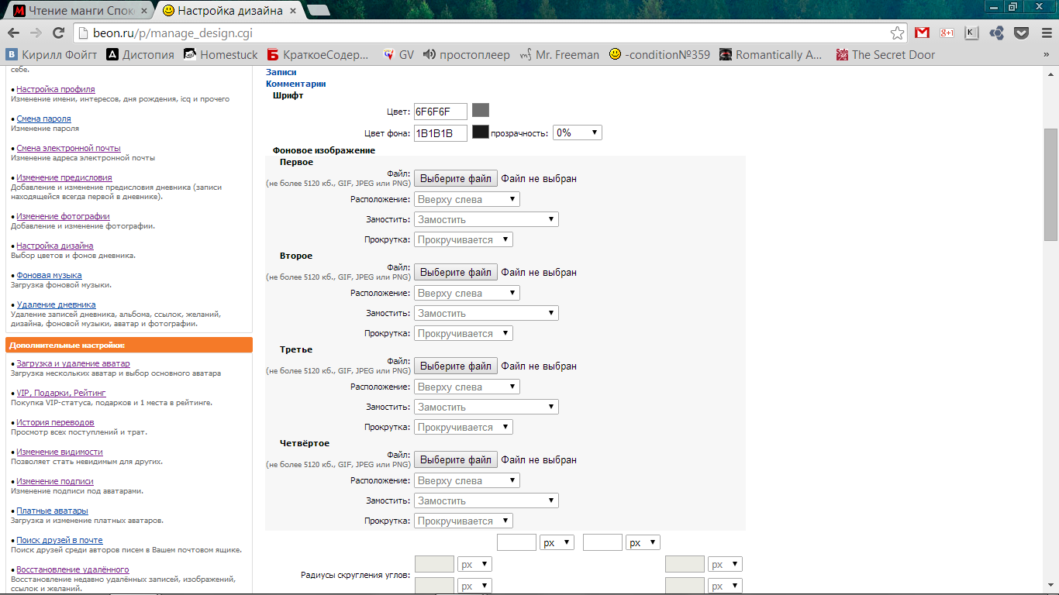The width and height of the screenshot is (1059, 595).
Task: Open the -condition№359 bookmark
Action: (x=660, y=54)
